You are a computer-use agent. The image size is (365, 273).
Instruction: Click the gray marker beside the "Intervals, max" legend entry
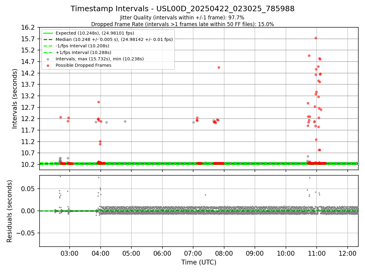pos(48,59)
